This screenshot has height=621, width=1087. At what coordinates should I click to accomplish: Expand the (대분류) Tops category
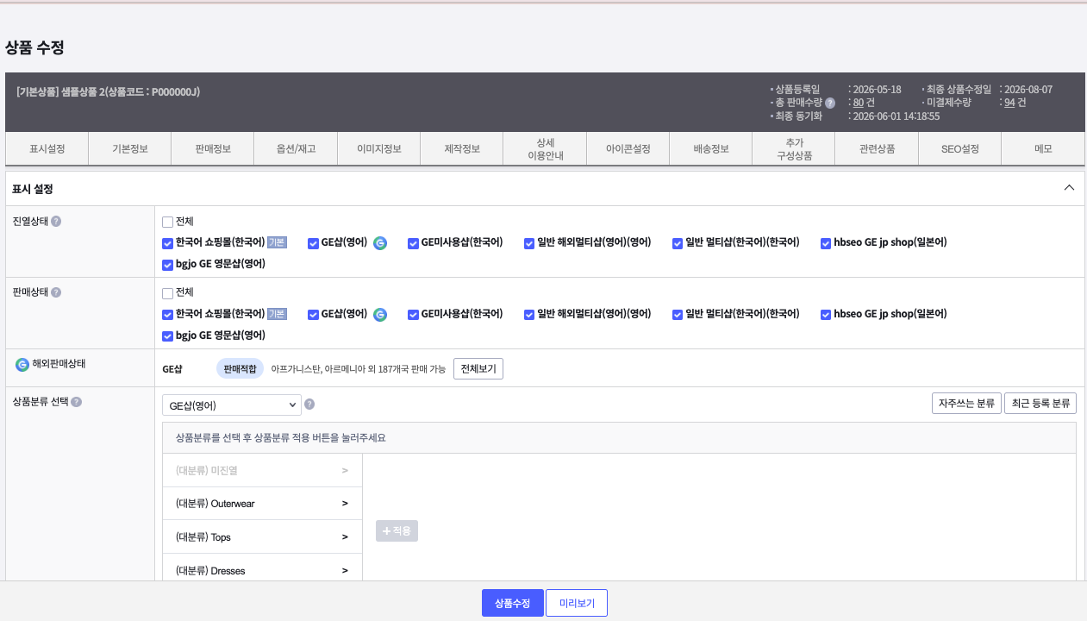click(262, 536)
